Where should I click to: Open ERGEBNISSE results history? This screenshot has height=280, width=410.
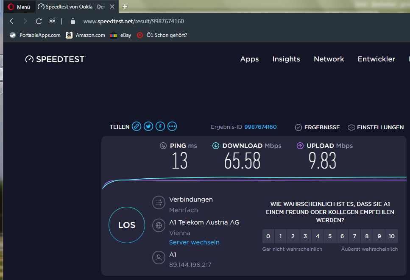(318, 127)
